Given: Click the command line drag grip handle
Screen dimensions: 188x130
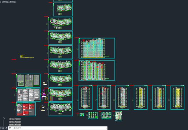Looking at the screenshot, I should (x=1, y=128).
